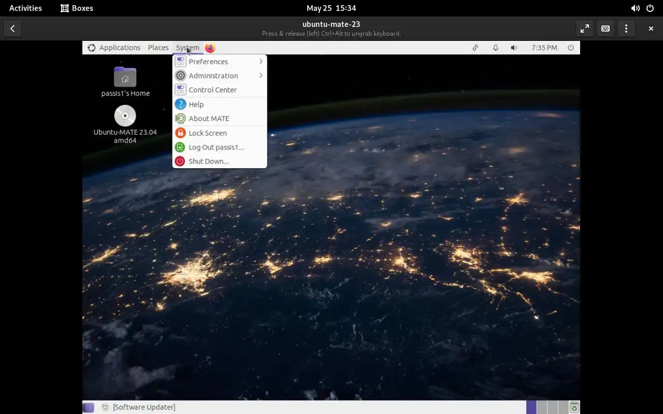Go back using Boxes back arrow button
The width and height of the screenshot is (663, 414).
click(x=12, y=28)
